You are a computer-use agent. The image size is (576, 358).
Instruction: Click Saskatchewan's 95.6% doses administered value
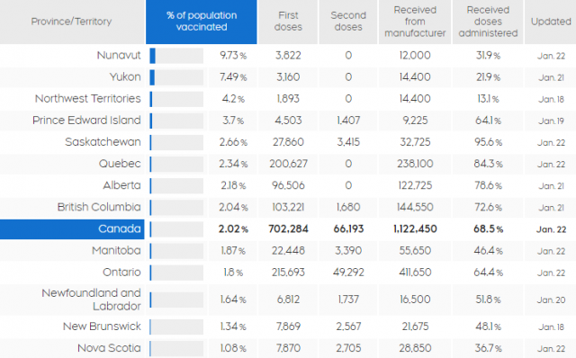pyautogui.click(x=488, y=142)
